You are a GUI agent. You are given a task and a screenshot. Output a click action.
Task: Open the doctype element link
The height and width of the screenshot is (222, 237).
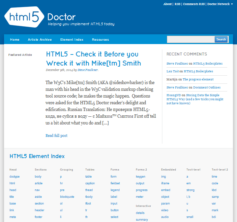[14, 177]
